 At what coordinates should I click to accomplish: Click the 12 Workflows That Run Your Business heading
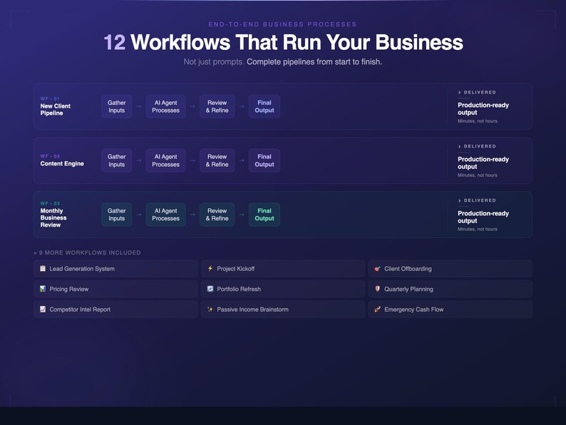click(283, 42)
